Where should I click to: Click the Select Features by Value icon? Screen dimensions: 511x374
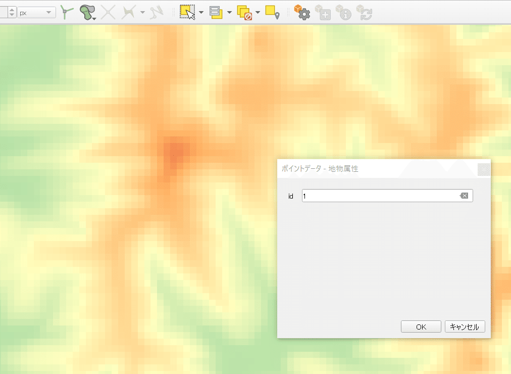(216, 13)
